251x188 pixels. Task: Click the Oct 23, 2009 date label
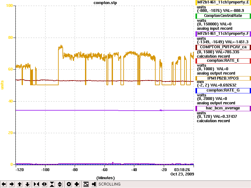click(182, 174)
